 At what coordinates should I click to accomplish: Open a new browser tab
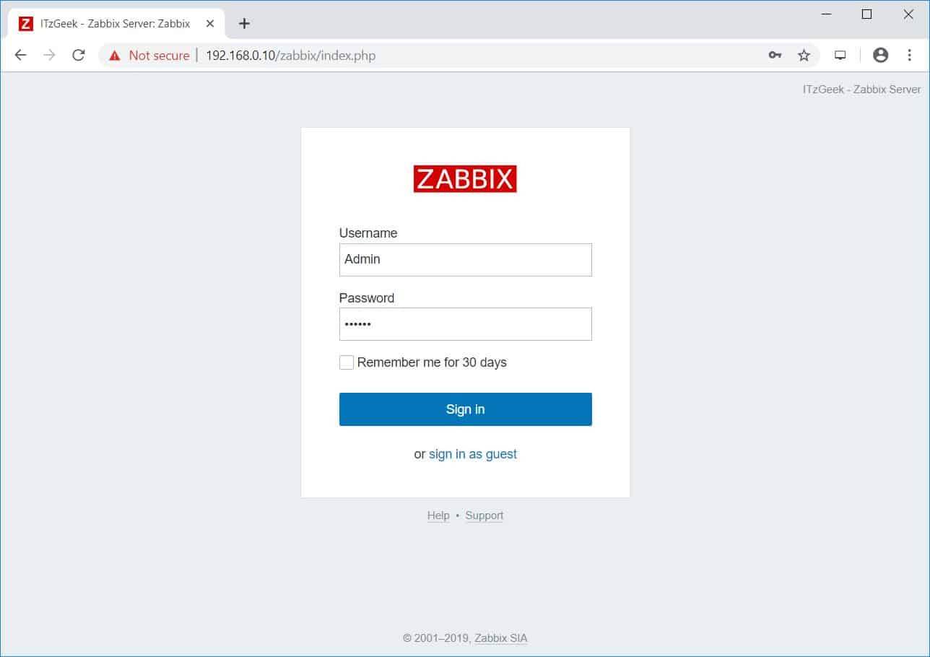pyautogui.click(x=244, y=23)
